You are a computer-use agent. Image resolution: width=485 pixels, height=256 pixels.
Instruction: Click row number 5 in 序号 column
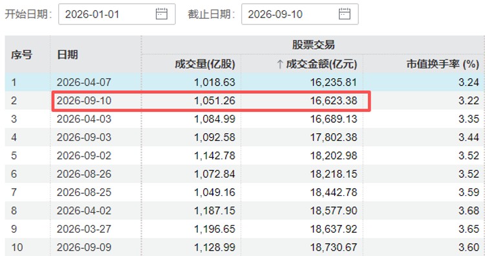pos(14,155)
